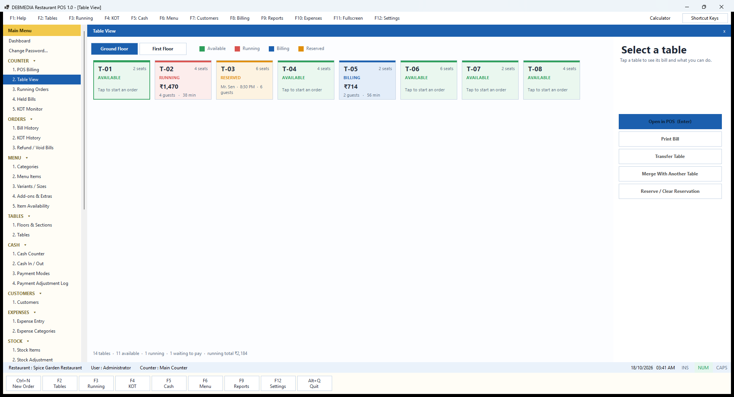The width and height of the screenshot is (734, 397).
Task: Toggle F11: Fullscreen mode
Action: point(348,18)
